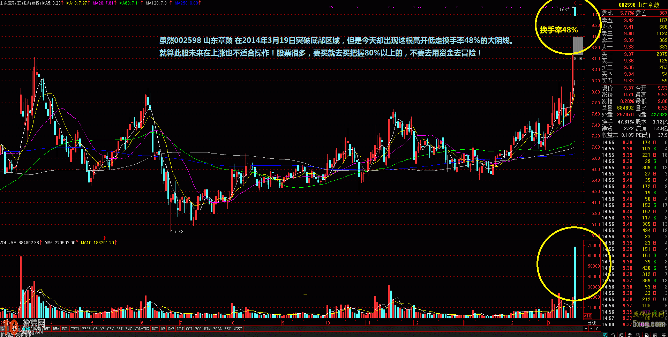The height and width of the screenshot is (337, 668).
Task: Click the 8.66 price label near gray gap
Action: (x=578, y=58)
